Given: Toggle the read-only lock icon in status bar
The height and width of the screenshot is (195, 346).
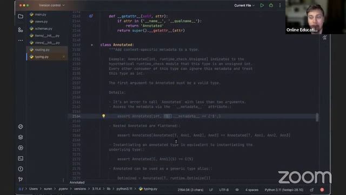Looking at the screenshot, I should pyautogui.click(x=311, y=190).
